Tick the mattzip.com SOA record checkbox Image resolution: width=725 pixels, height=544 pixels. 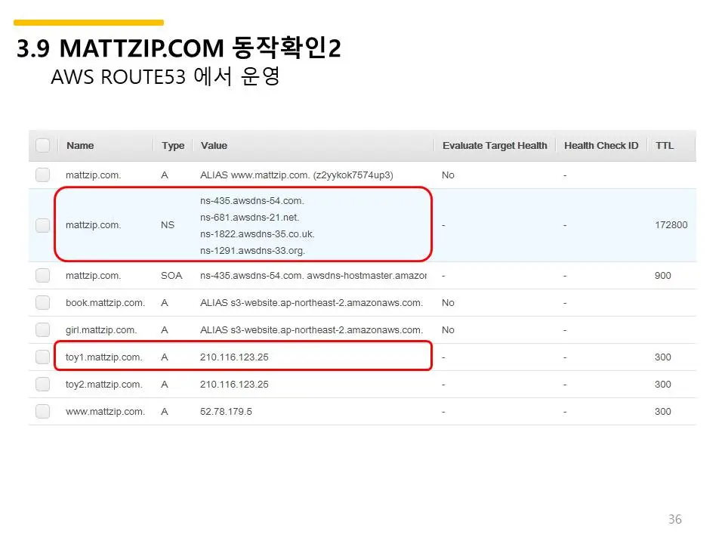click(x=42, y=275)
